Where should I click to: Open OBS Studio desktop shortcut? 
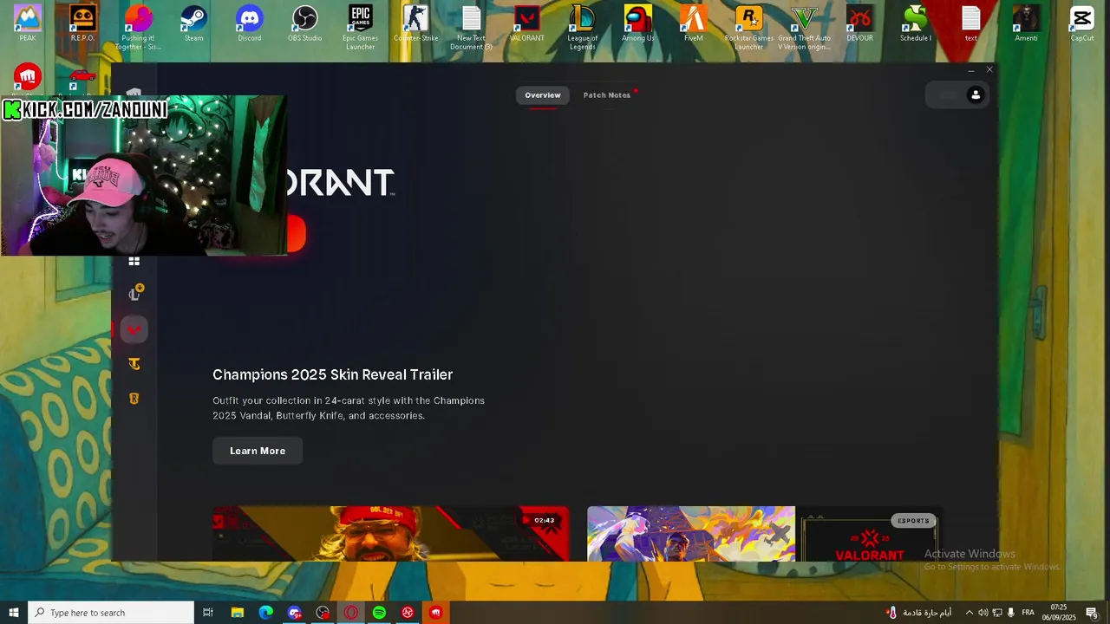(305, 23)
